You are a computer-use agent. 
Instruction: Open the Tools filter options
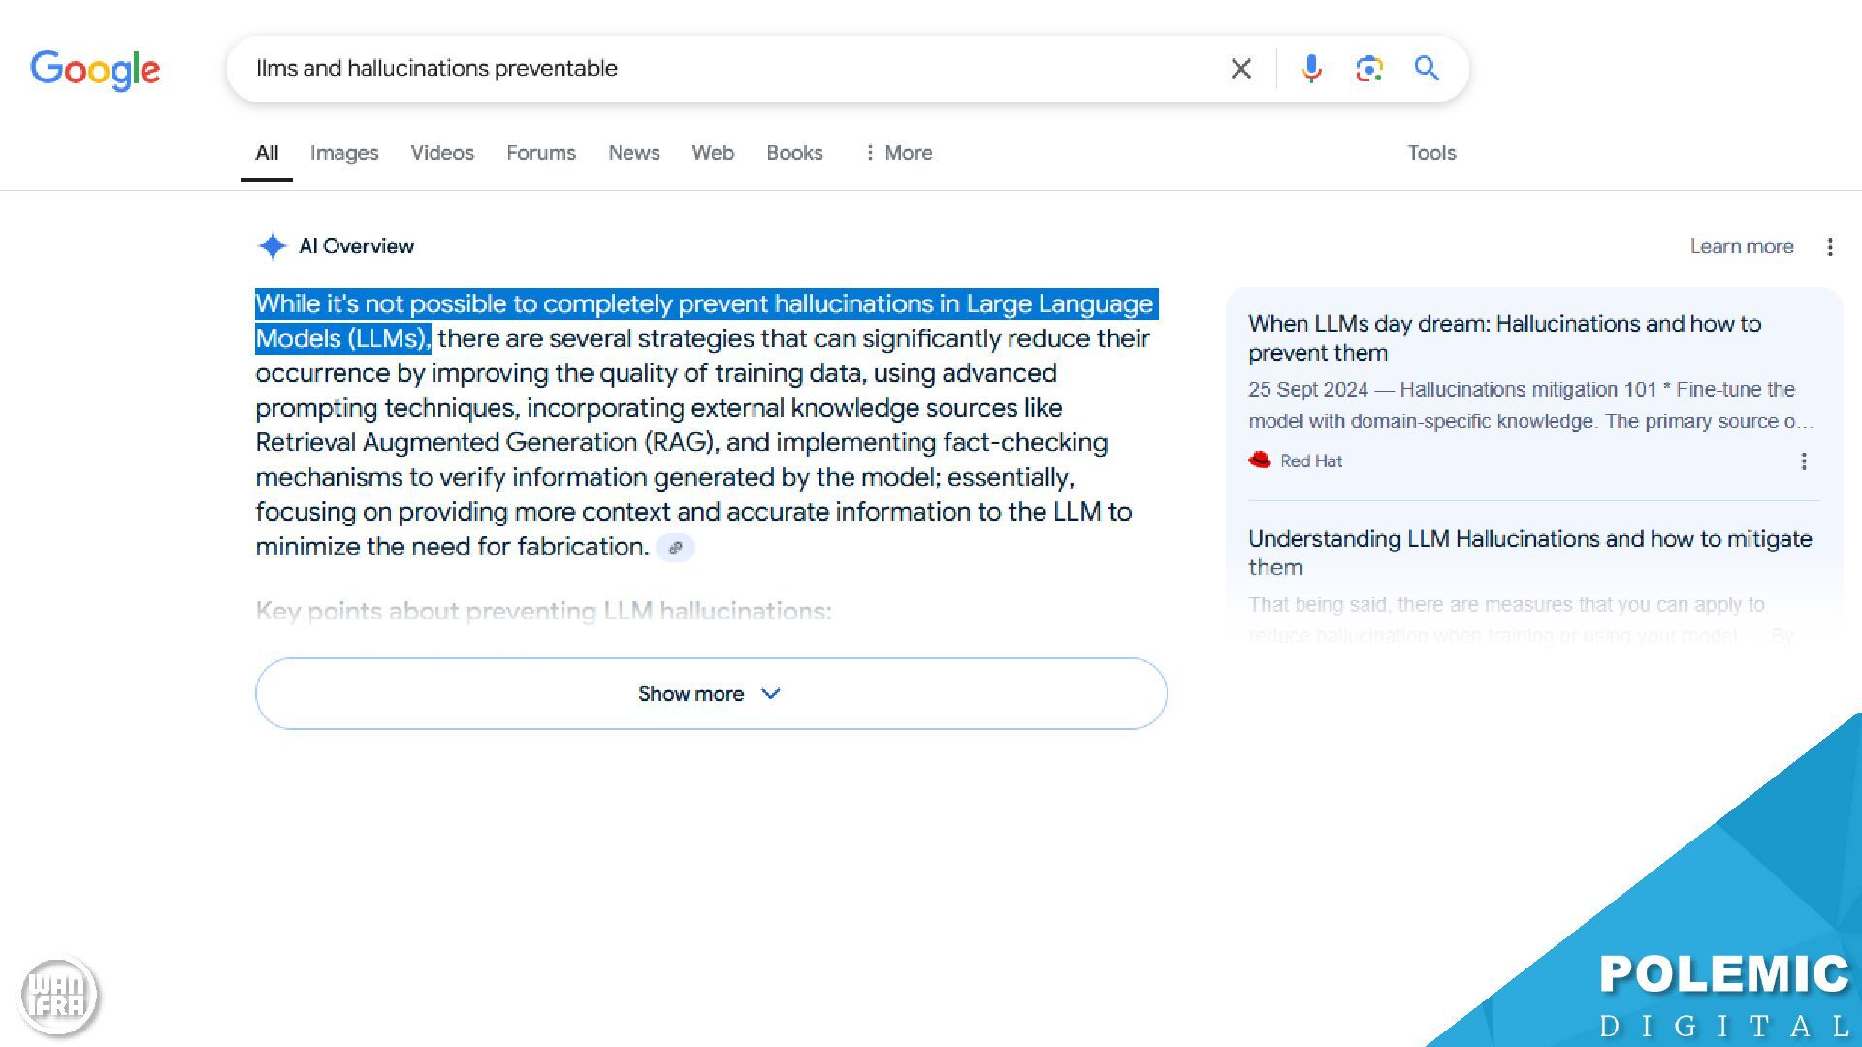point(1431,153)
